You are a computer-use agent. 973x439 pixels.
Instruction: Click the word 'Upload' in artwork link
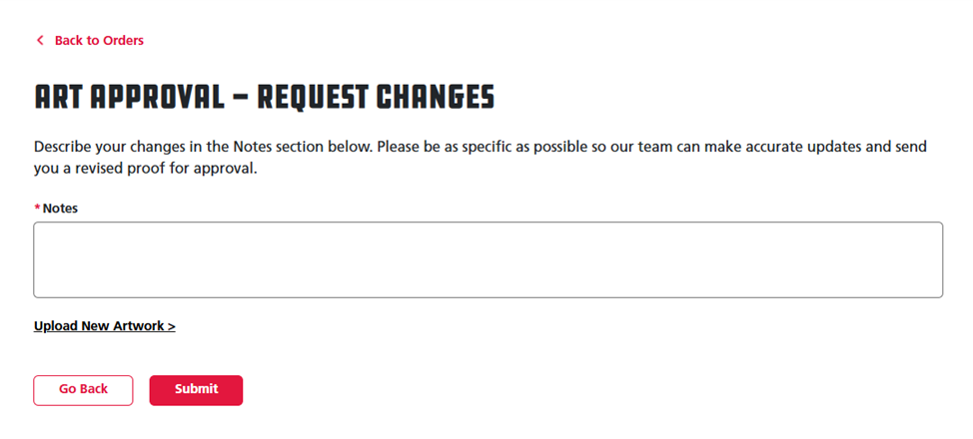pyautogui.click(x=54, y=326)
